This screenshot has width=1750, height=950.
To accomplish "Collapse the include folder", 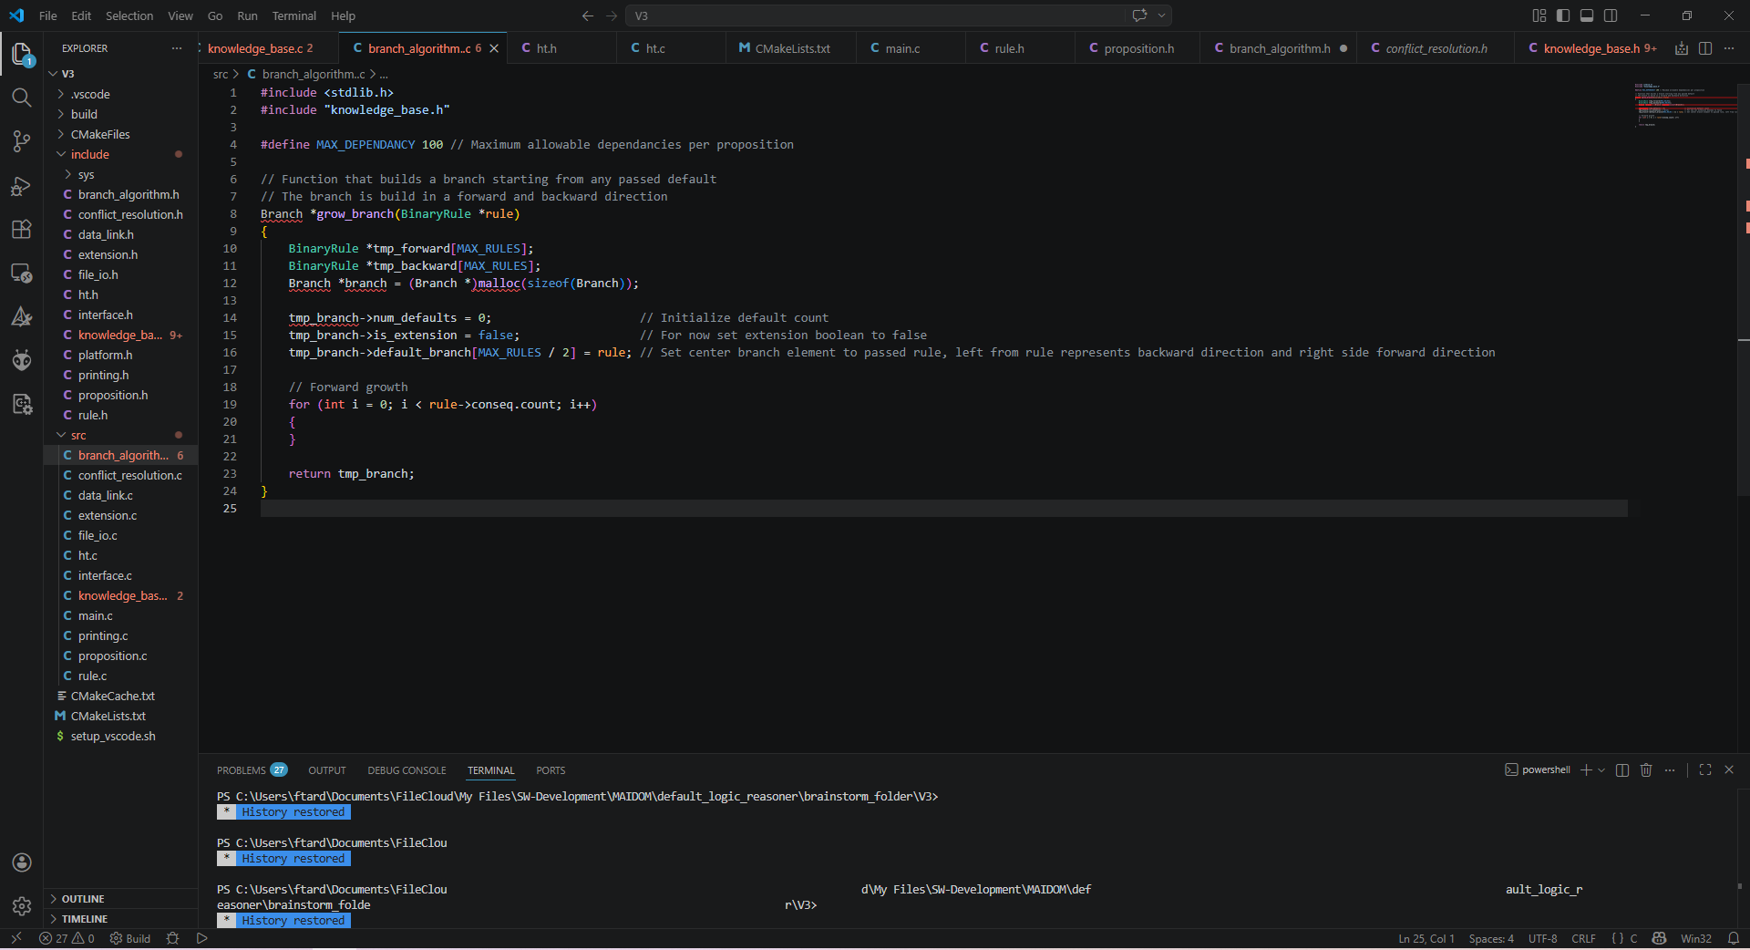I will click(89, 154).
